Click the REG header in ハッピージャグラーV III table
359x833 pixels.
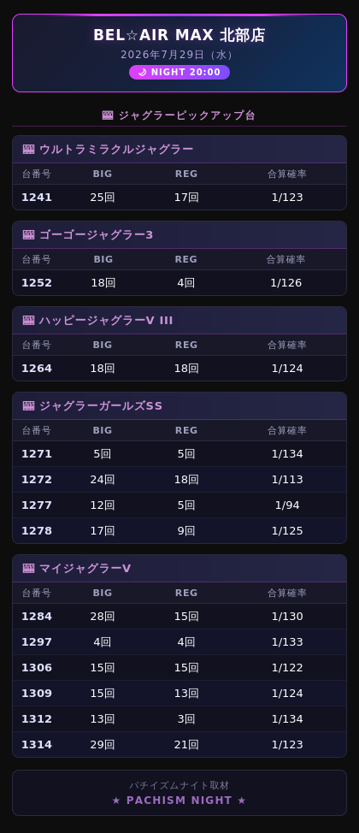pos(186,345)
